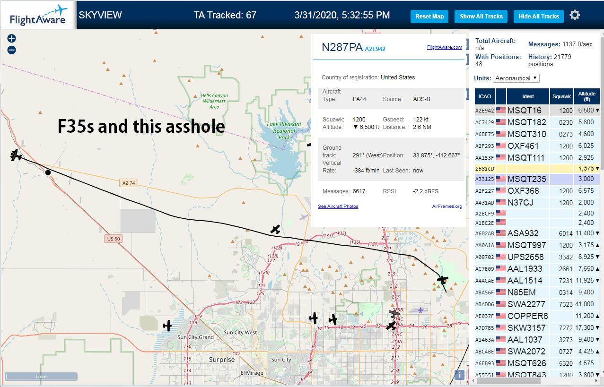
Task: Sort table by Altitude (ft) column
Action: click(x=586, y=96)
